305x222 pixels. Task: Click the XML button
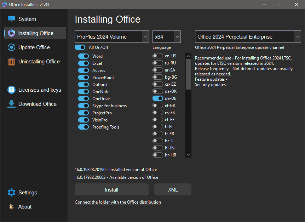coord(173,190)
